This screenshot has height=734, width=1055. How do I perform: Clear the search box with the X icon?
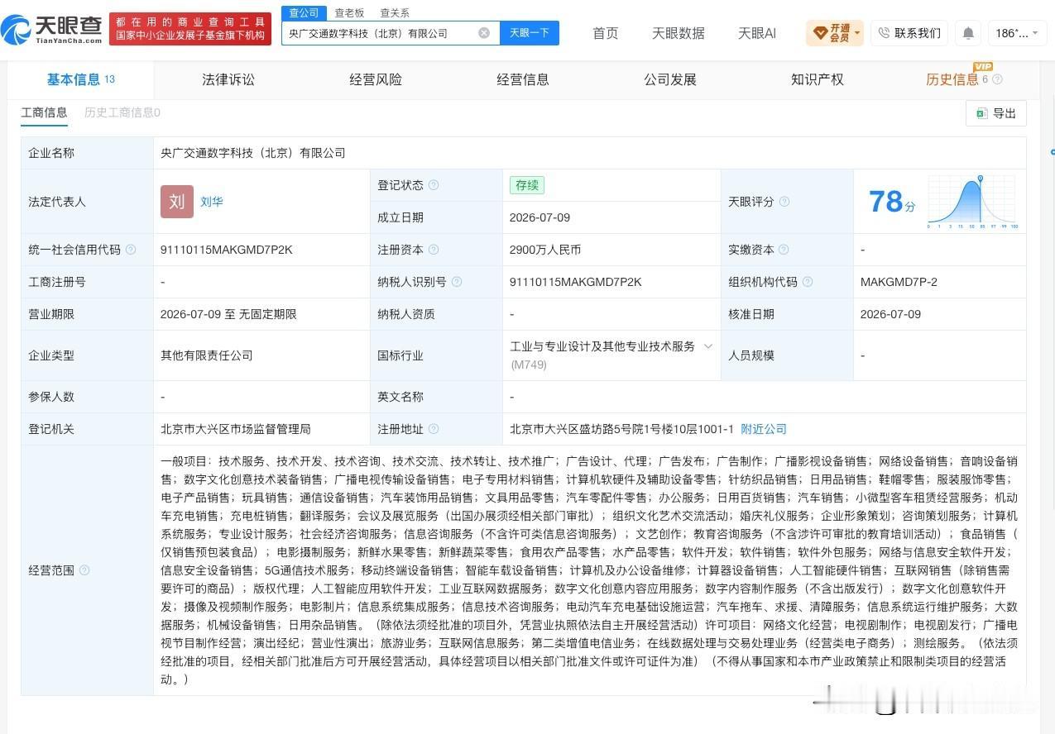click(484, 33)
